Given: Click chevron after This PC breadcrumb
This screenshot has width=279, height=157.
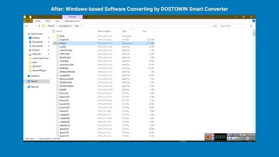Looking at the screenshot, I should (57, 26).
